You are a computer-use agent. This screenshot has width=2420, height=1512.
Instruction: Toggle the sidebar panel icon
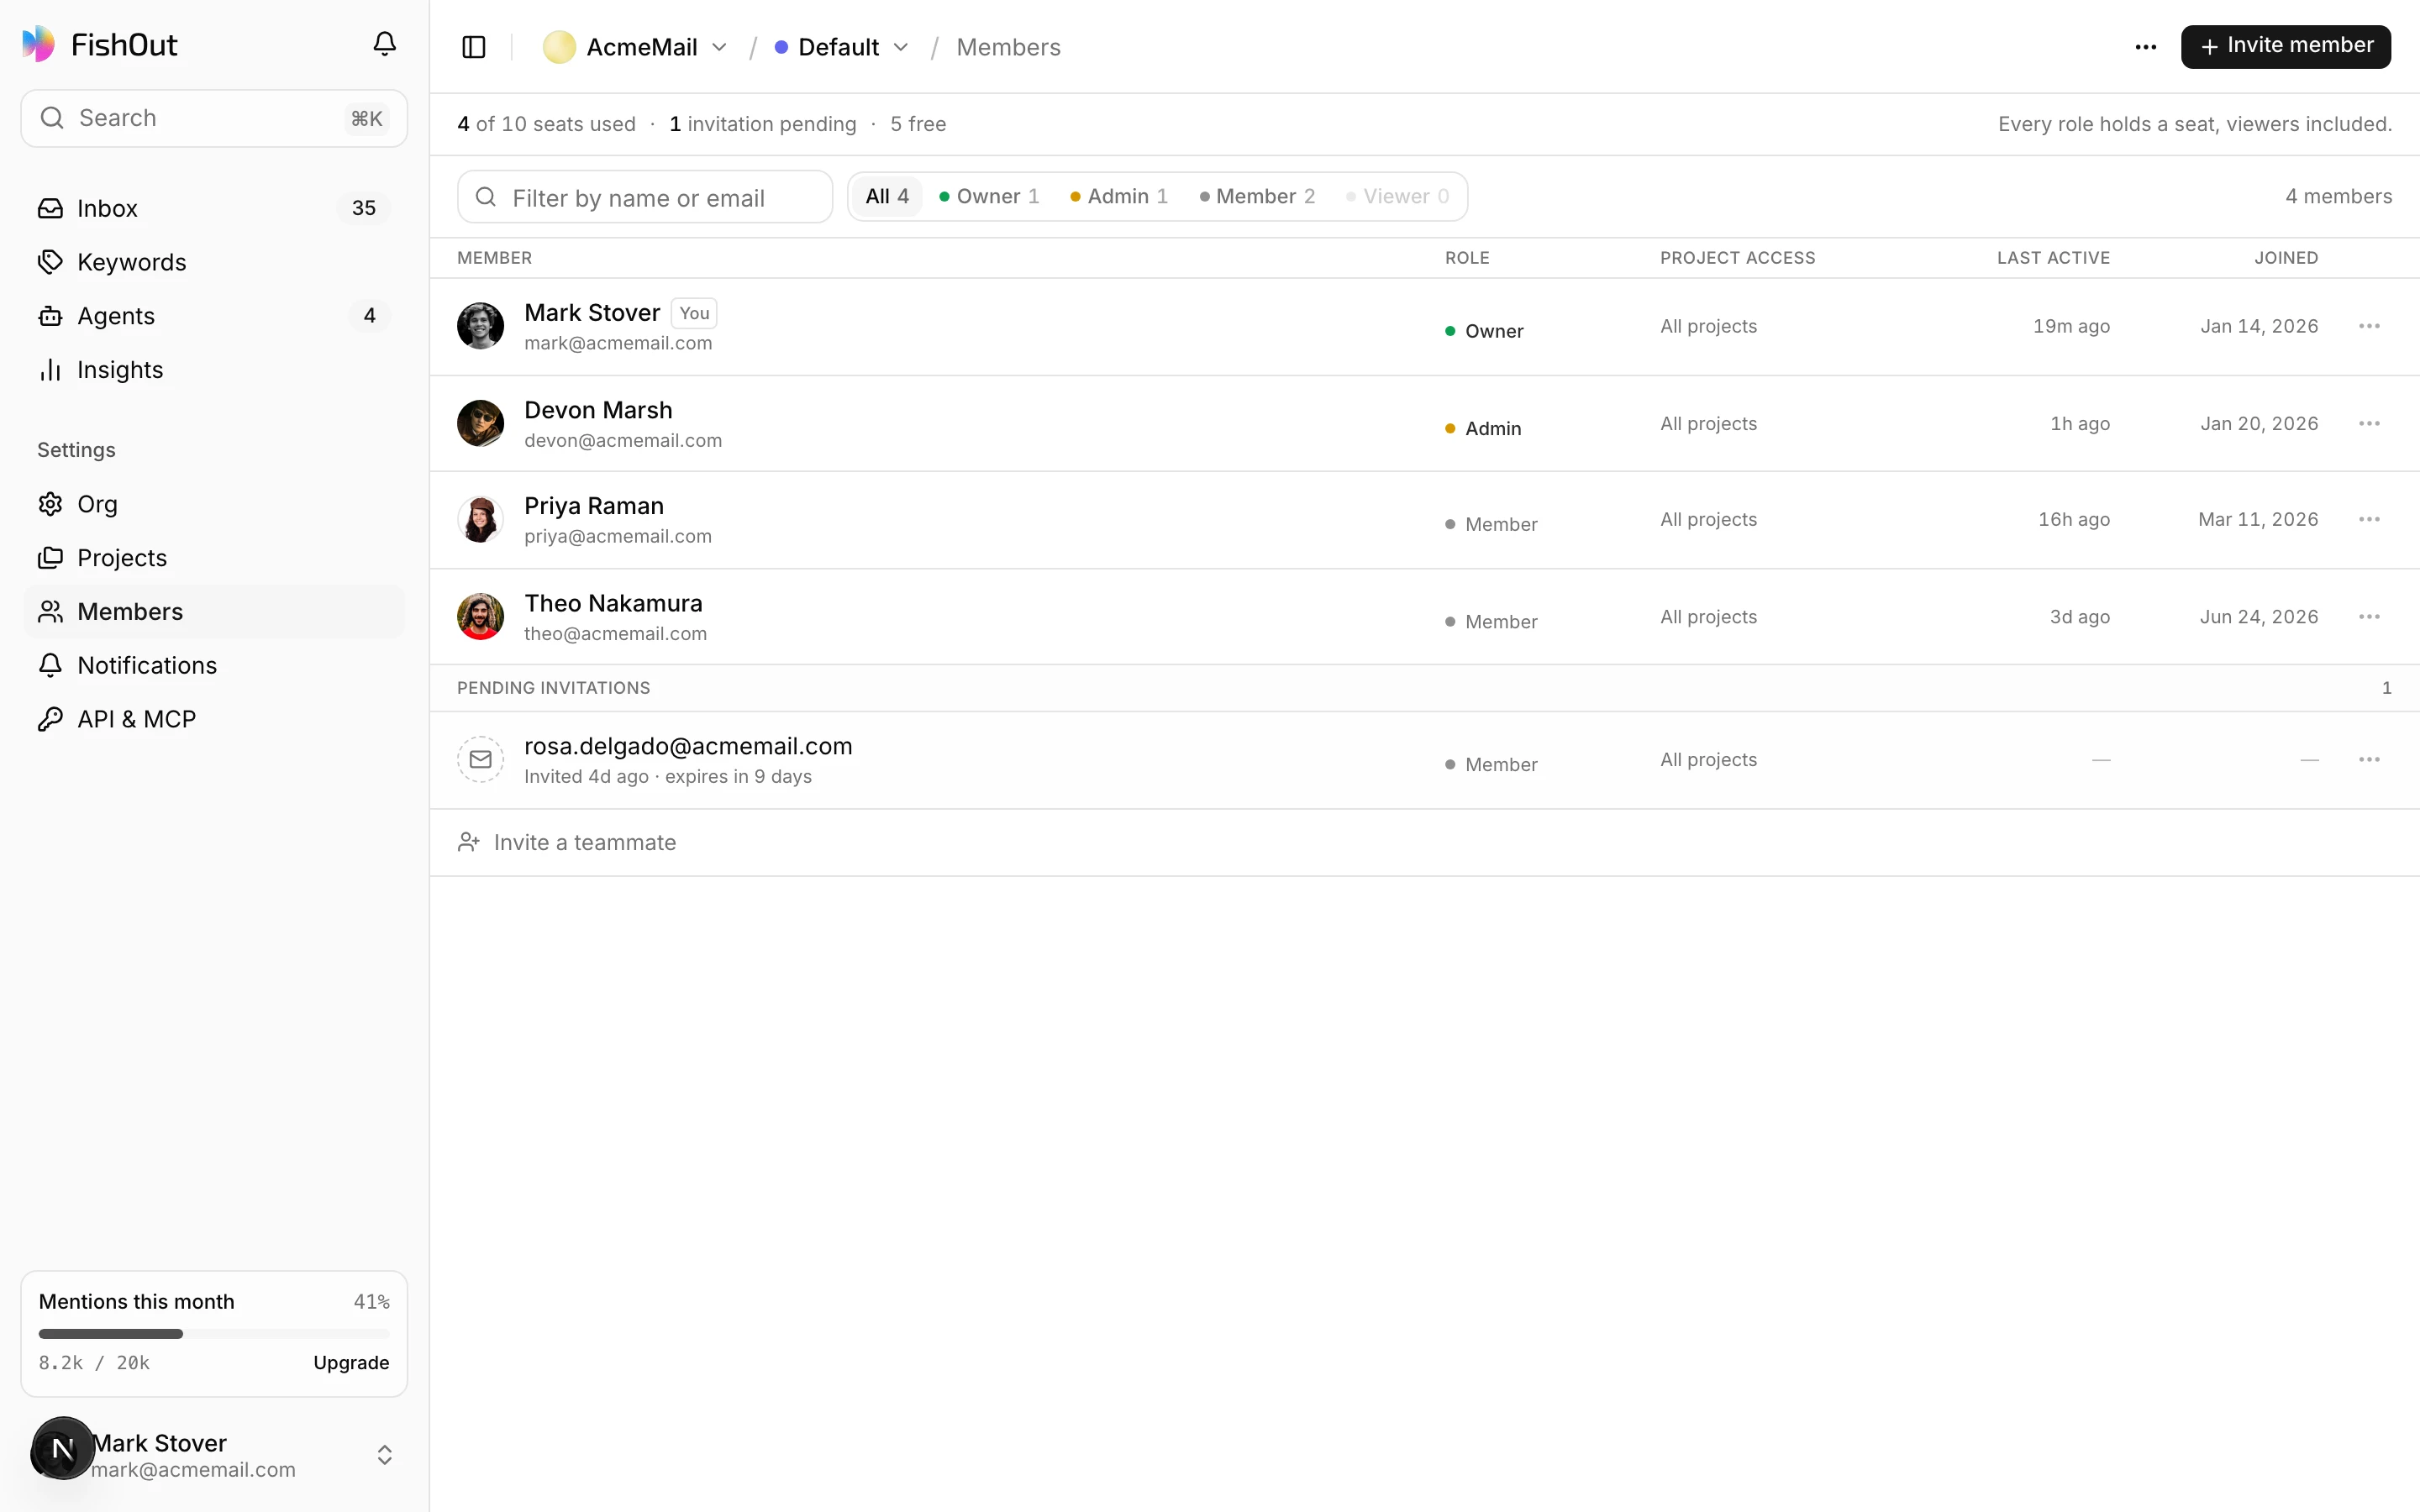coord(474,47)
